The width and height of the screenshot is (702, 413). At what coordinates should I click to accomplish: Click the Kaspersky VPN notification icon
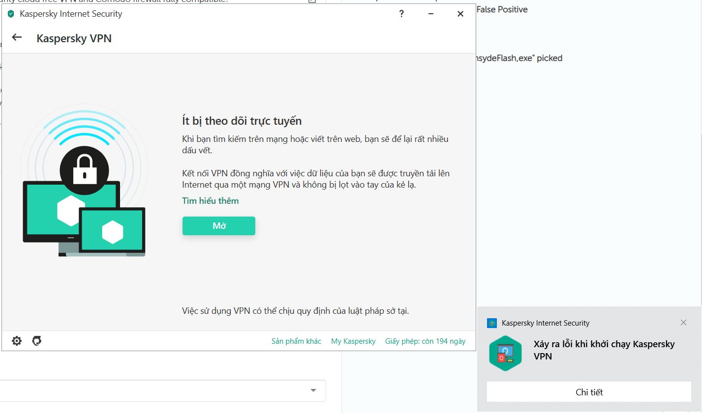[x=505, y=353]
